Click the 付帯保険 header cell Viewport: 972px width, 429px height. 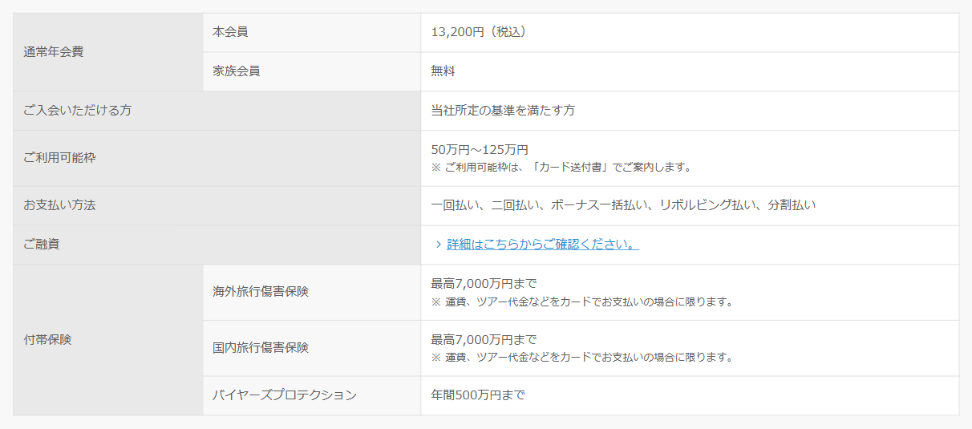108,340
